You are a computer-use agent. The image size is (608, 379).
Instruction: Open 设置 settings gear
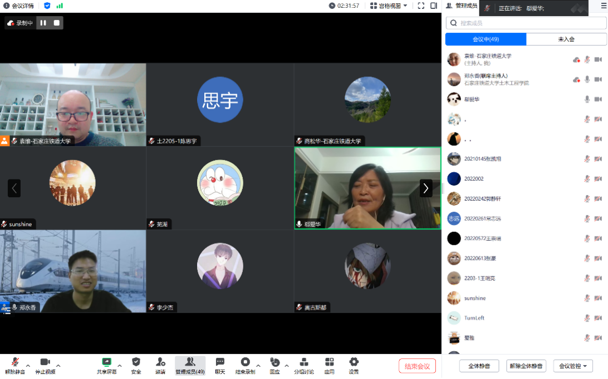(354, 365)
